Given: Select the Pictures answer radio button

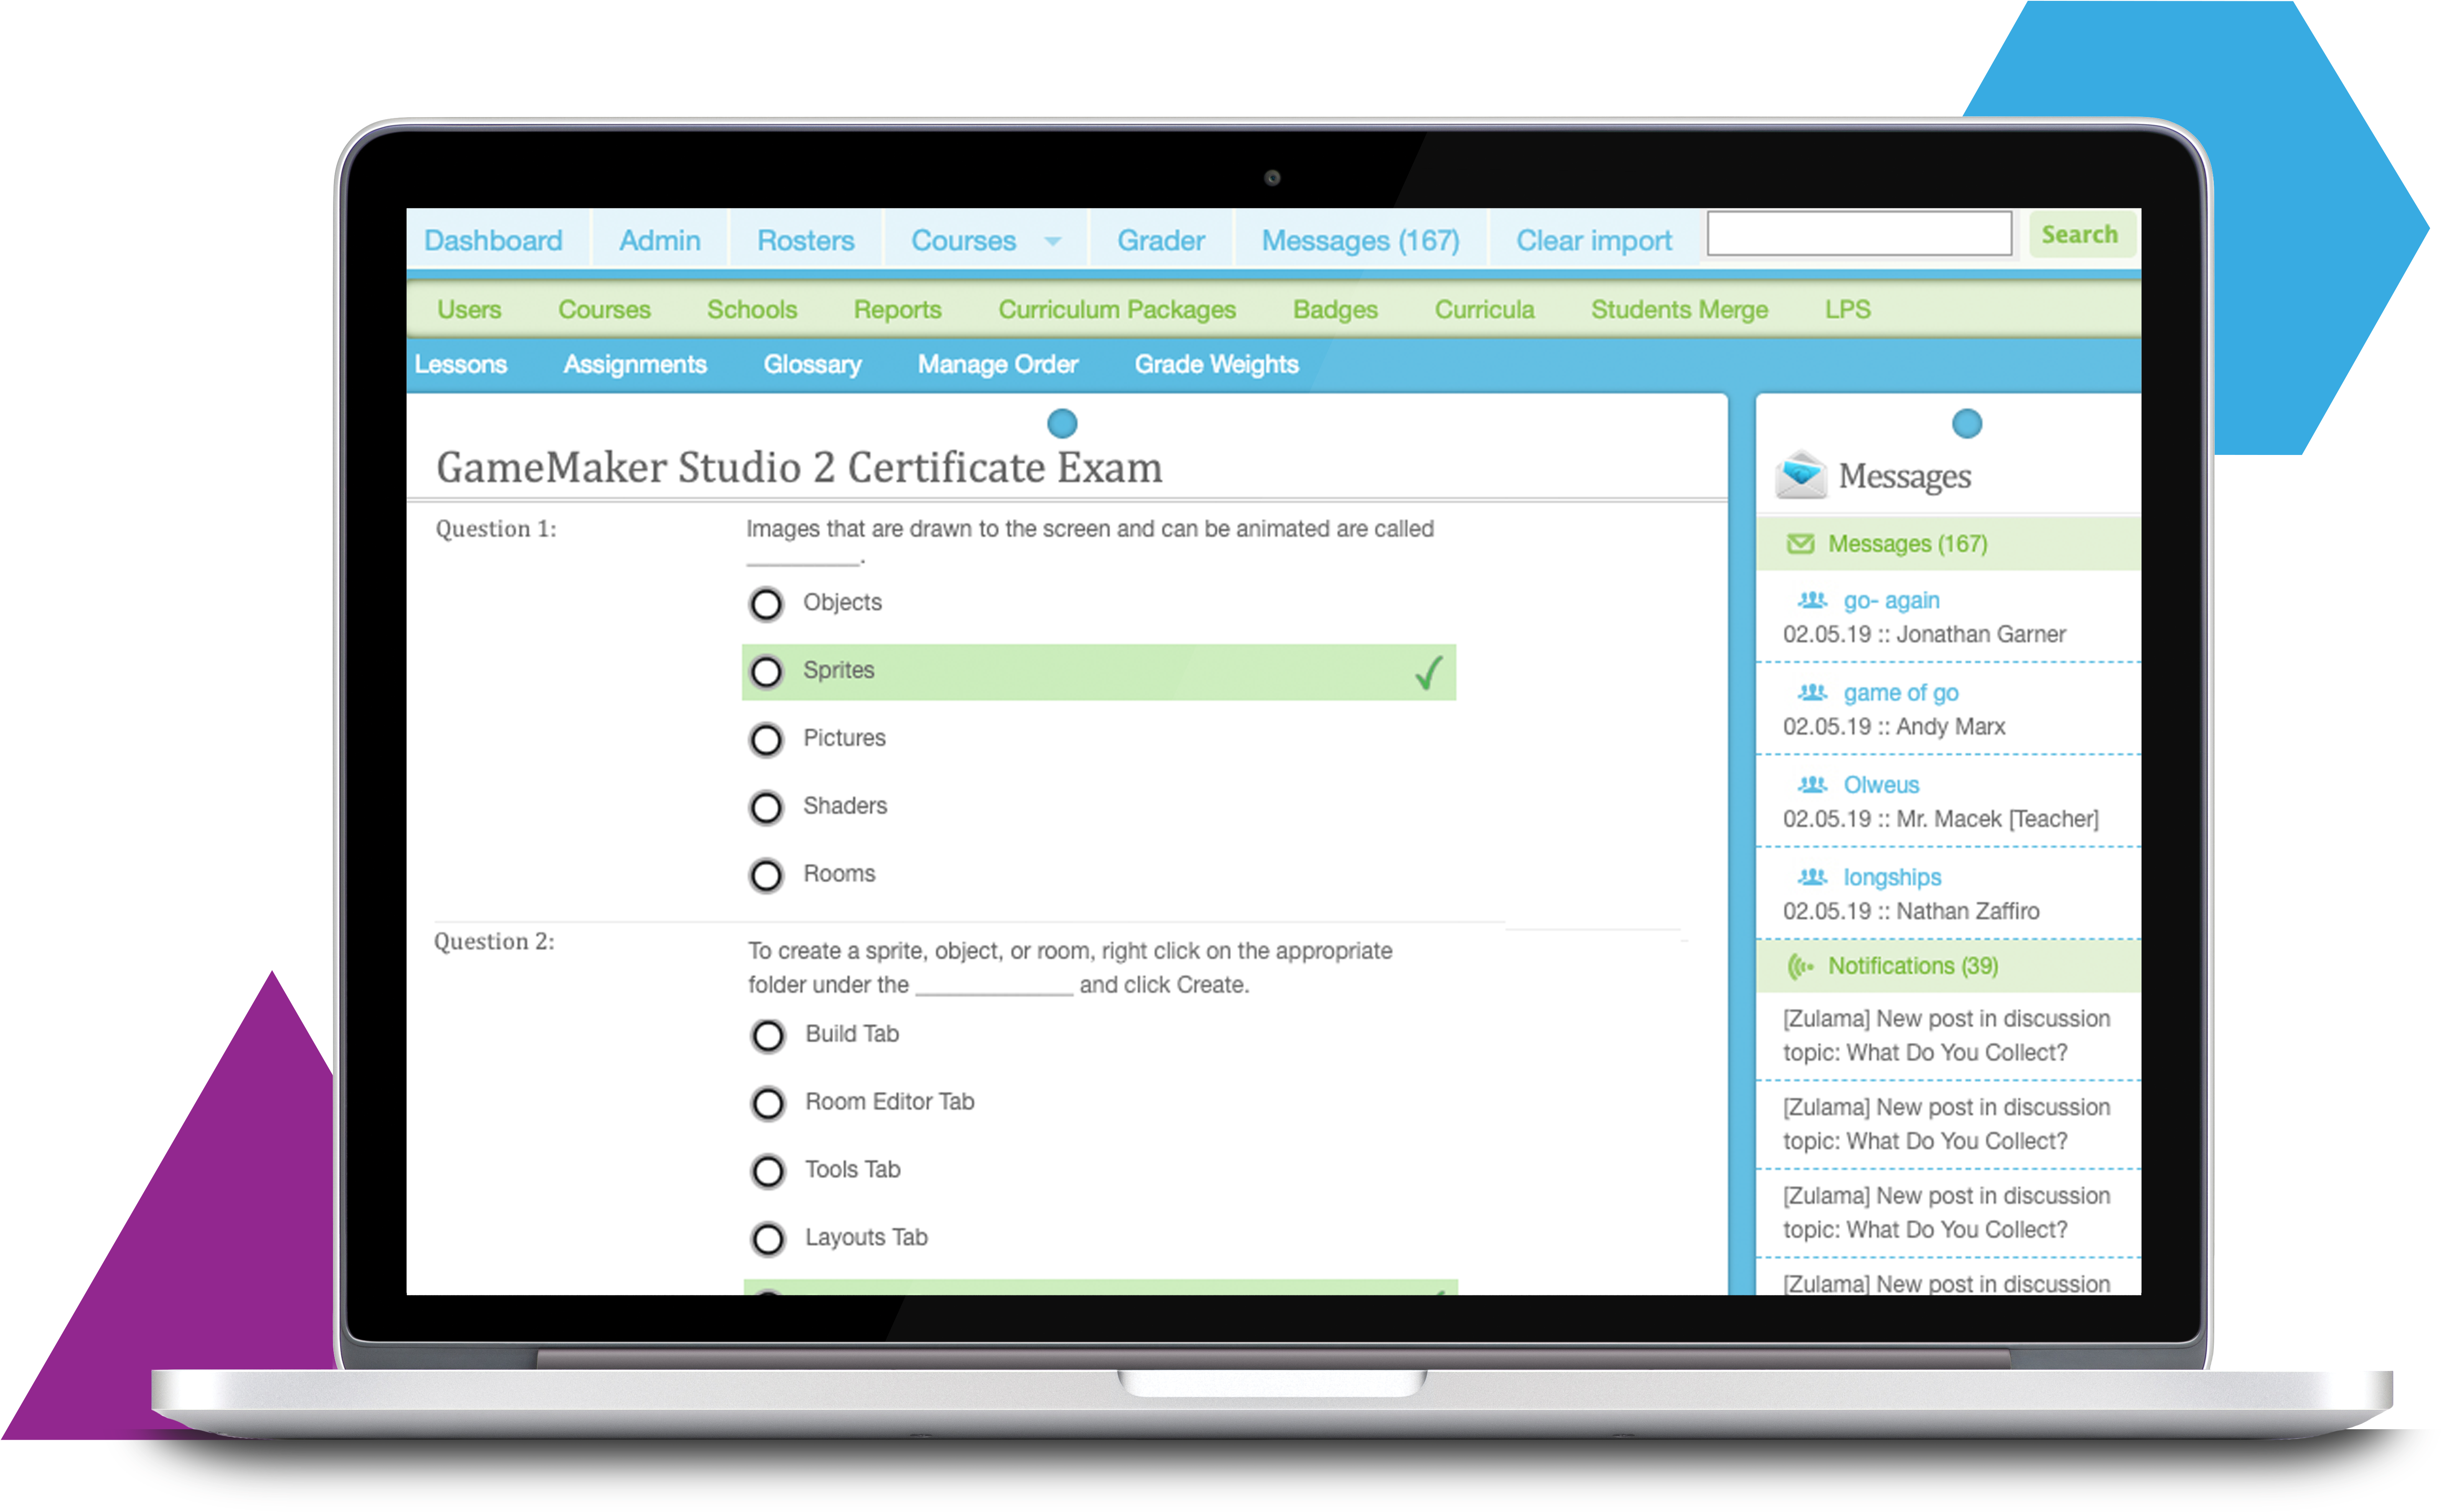Looking at the screenshot, I should pyautogui.click(x=766, y=740).
